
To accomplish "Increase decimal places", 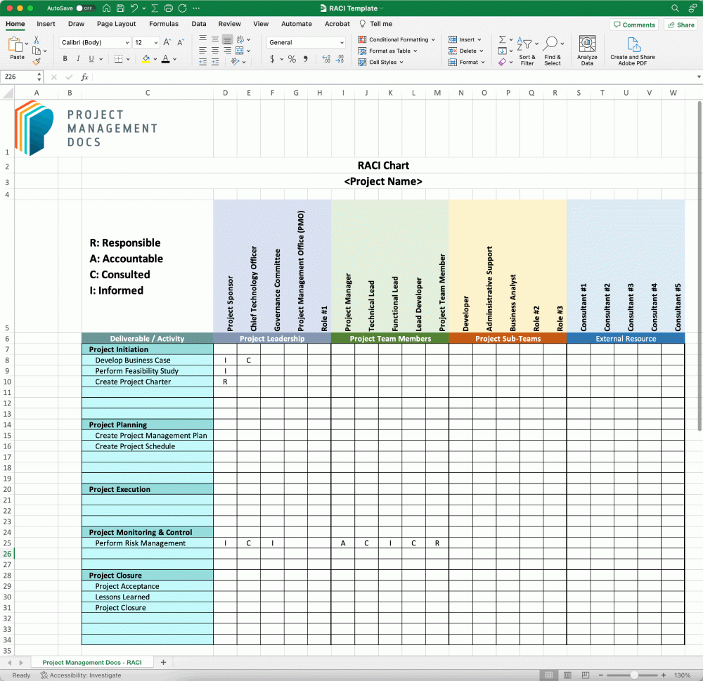I will tap(325, 59).
